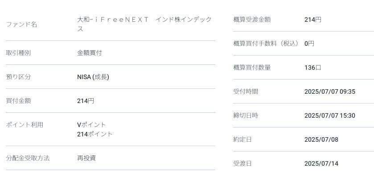Select the 再投資 distribution method value
The image size is (374, 175).
(86, 158)
